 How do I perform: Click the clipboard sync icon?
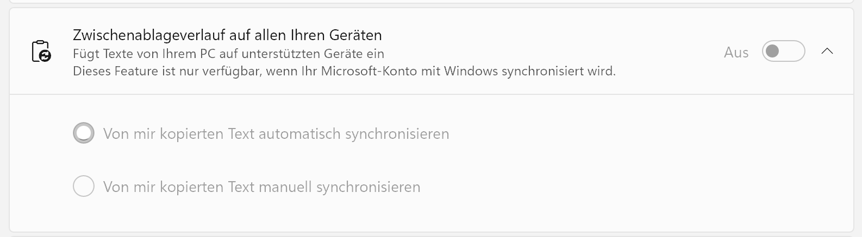(41, 52)
